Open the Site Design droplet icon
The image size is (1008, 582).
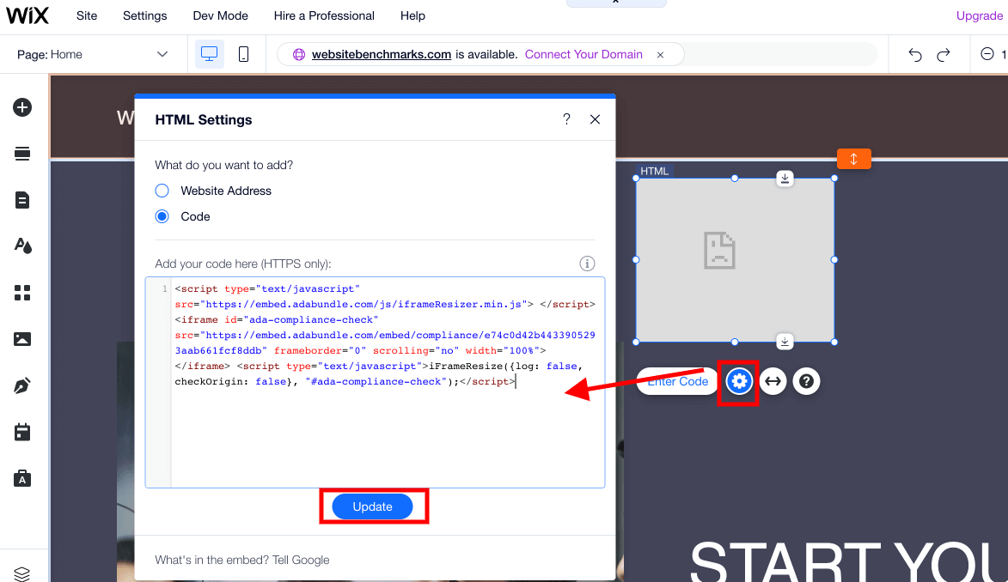point(23,246)
